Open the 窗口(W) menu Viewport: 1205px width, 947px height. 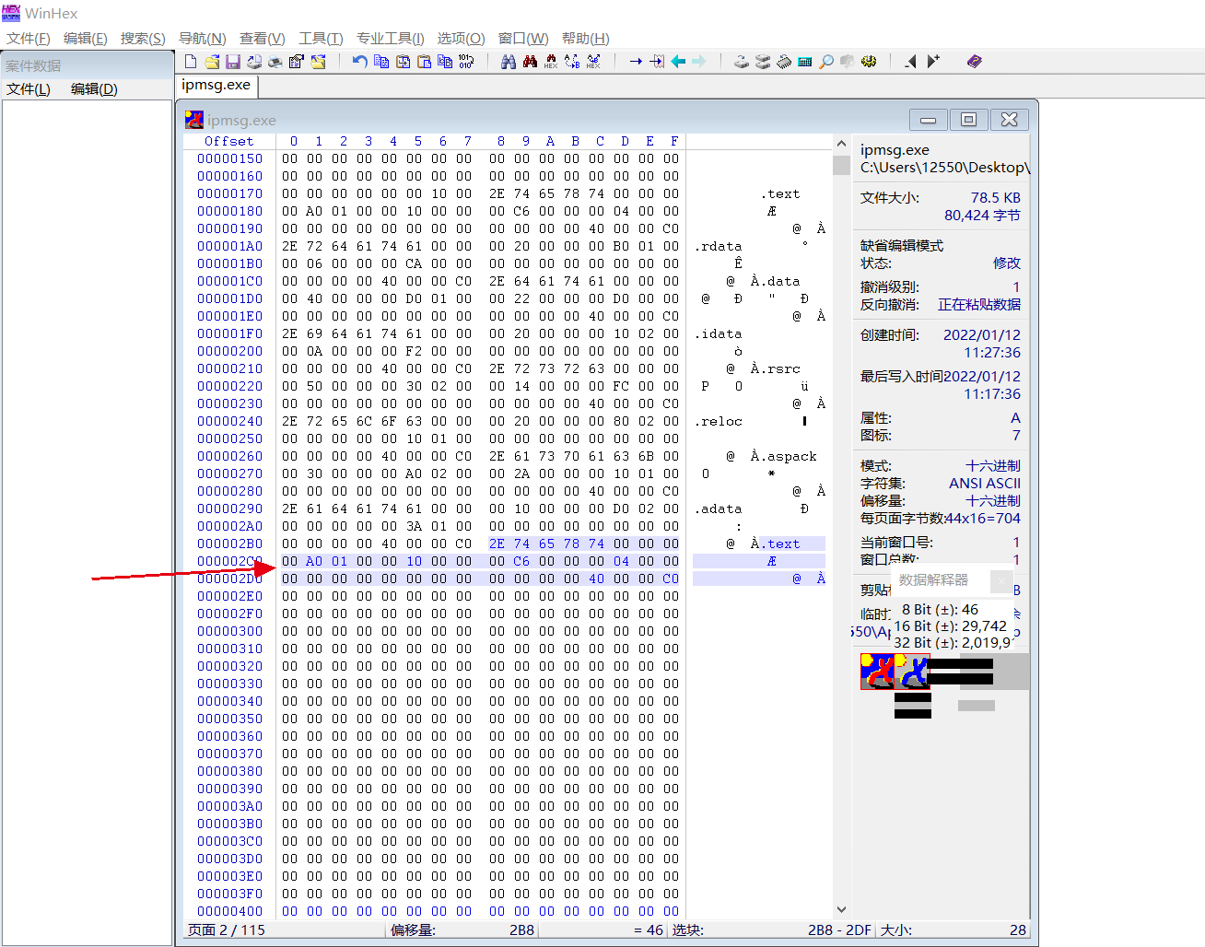[x=523, y=38]
